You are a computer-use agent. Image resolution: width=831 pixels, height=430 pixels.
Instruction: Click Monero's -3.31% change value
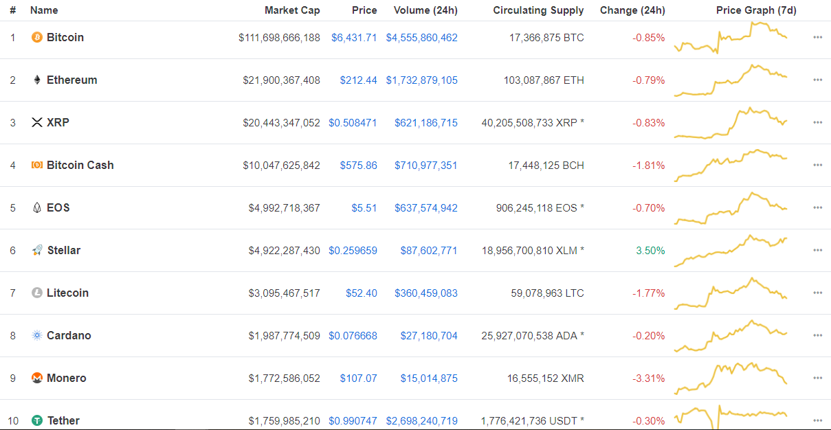(649, 378)
